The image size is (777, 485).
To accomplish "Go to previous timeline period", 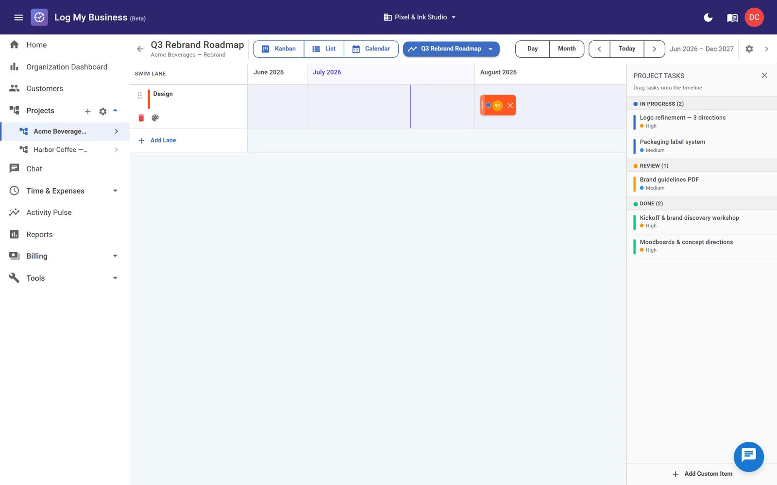I will point(599,49).
